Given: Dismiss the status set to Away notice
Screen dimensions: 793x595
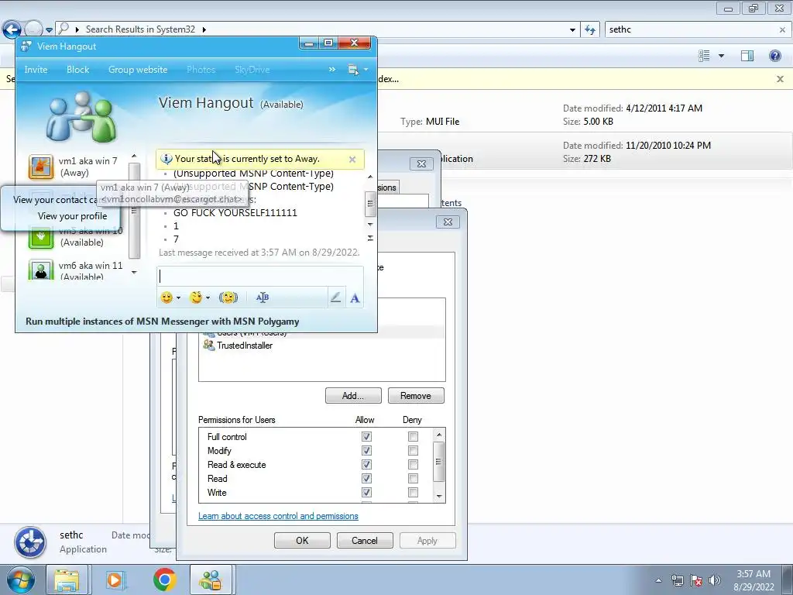Looking at the screenshot, I should (352, 160).
